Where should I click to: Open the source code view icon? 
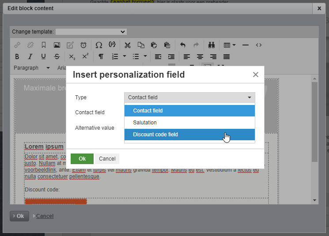pos(259,45)
